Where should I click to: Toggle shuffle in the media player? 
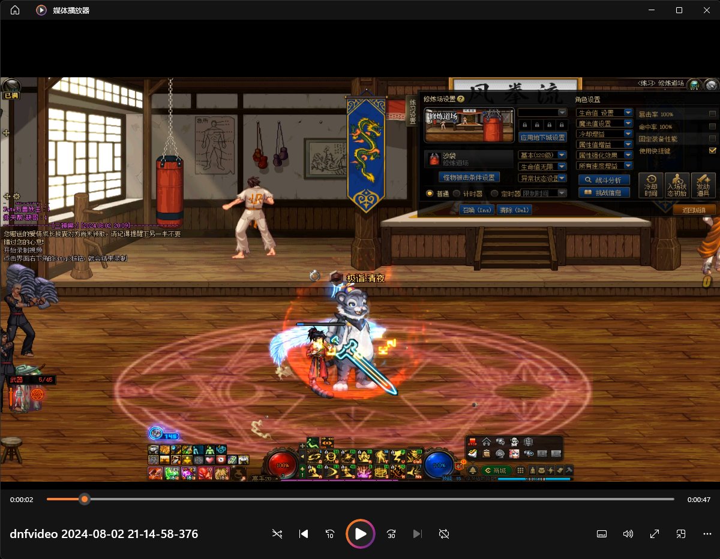click(277, 534)
